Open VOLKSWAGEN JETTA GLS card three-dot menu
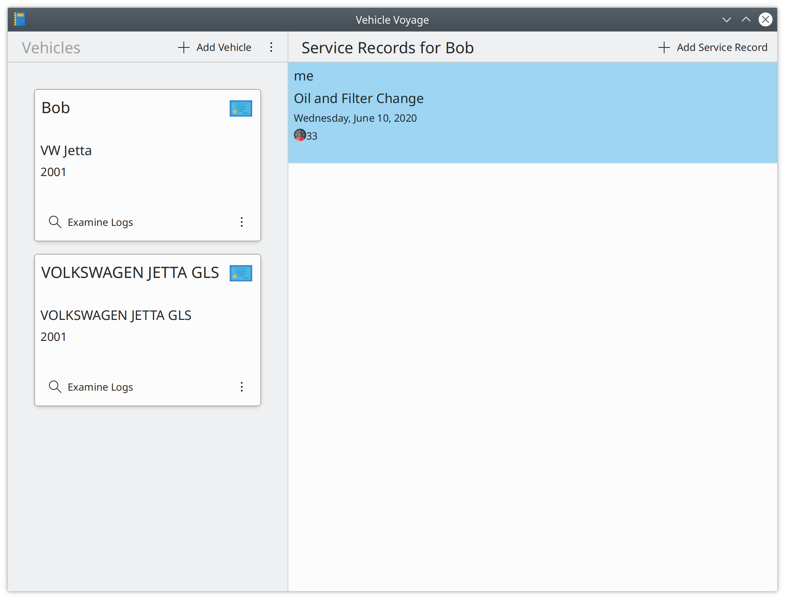 tap(242, 387)
